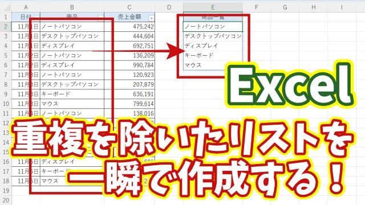The image size is (365, 205).
Task: Select row 20 header
Action: pos(6,200)
